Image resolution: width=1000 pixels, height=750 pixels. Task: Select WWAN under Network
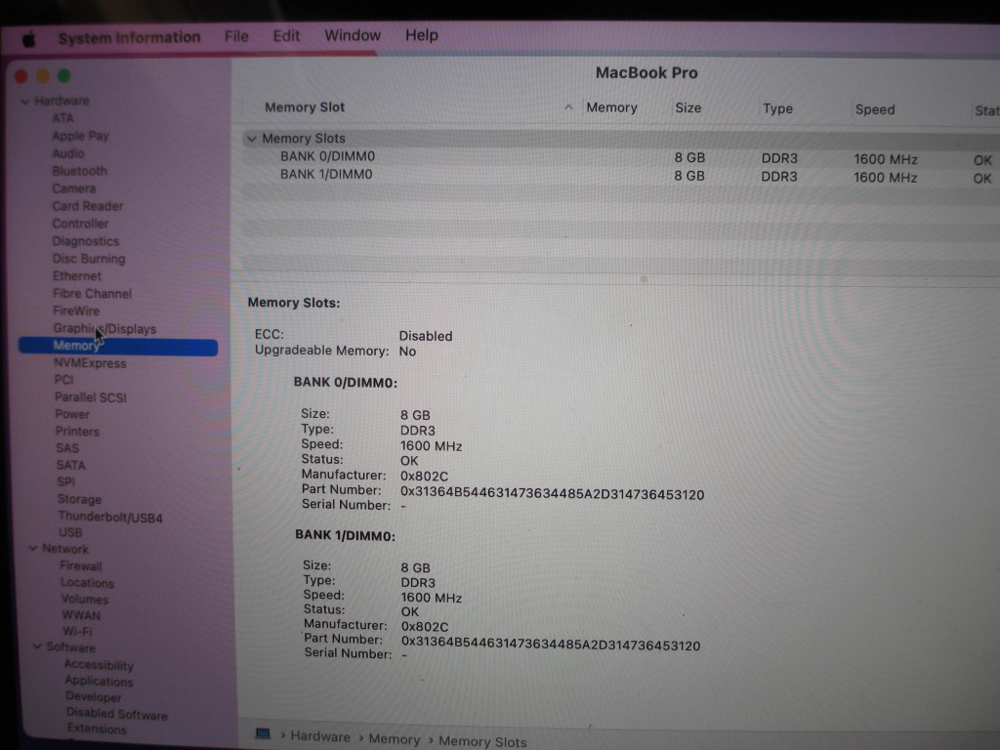(81, 616)
